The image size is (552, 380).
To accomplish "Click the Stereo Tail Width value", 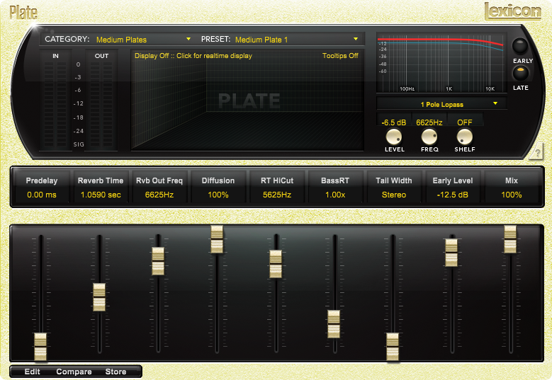I will (x=394, y=195).
